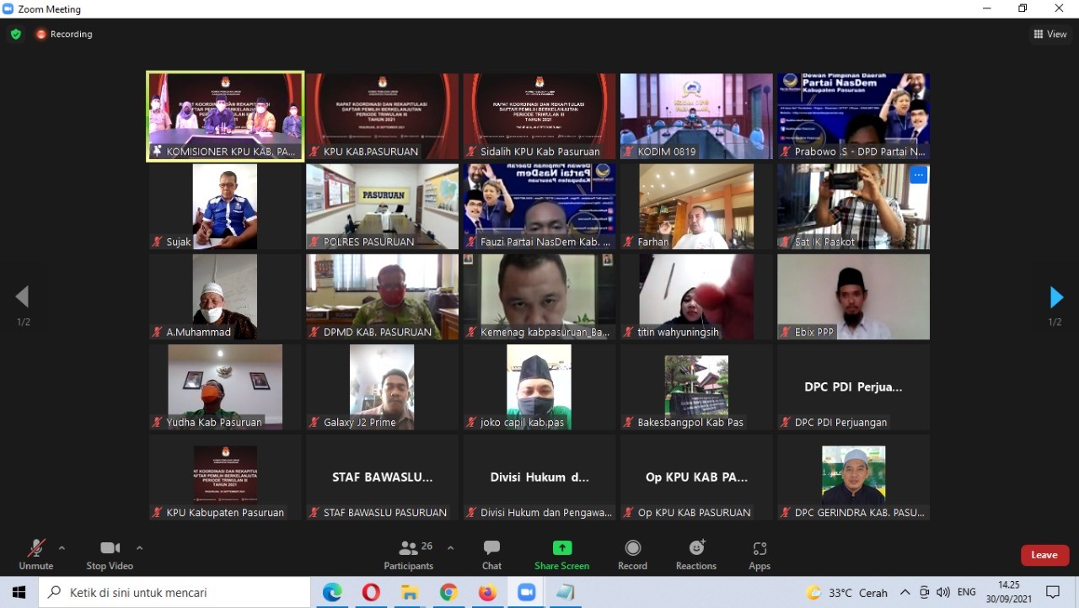Click the Share Screen icon

pos(561,548)
